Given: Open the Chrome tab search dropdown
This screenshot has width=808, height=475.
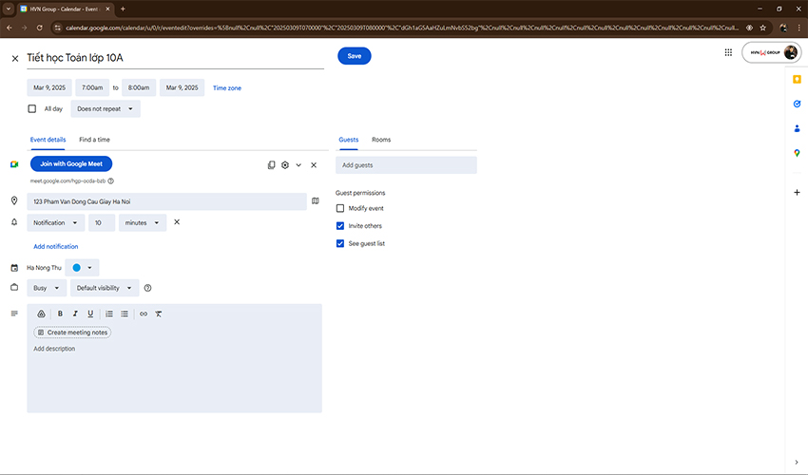Looking at the screenshot, I should [9, 9].
